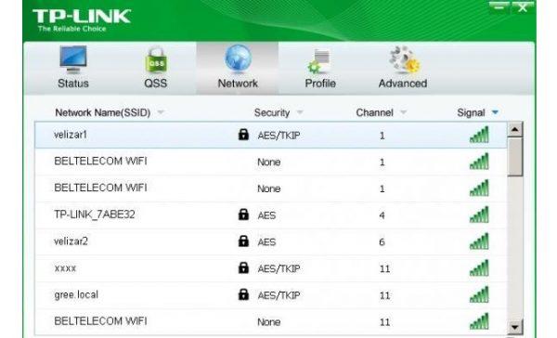Image resolution: width=557 pixels, height=338 pixels.
Task: Click signal strength bars for velizar2
Action: coord(479,241)
